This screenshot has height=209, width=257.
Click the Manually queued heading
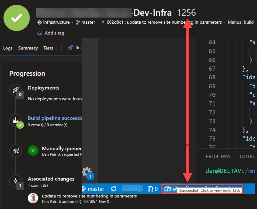pos(62,149)
